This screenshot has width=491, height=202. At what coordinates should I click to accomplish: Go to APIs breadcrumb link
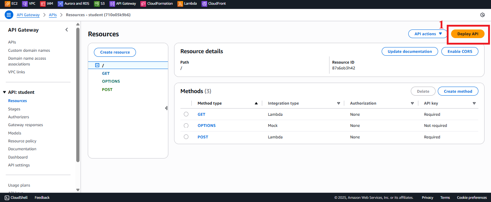point(53,15)
